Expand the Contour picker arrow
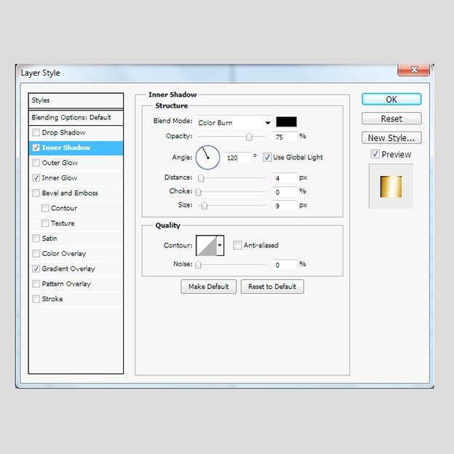The width and height of the screenshot is (454, 454). 220,245
